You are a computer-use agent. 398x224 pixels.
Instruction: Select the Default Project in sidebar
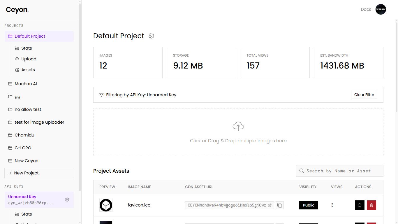[x=39, y=36]
